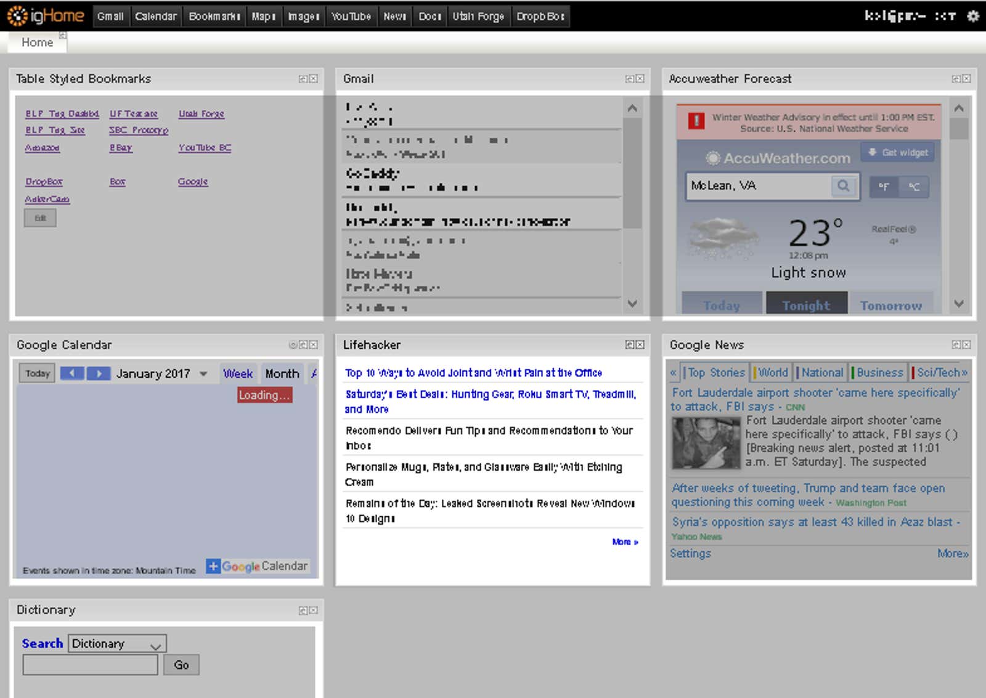Open Gmail from the top navigation
Image resolution: width=986 pixels, height=698 pixels.
pos(110,17)
